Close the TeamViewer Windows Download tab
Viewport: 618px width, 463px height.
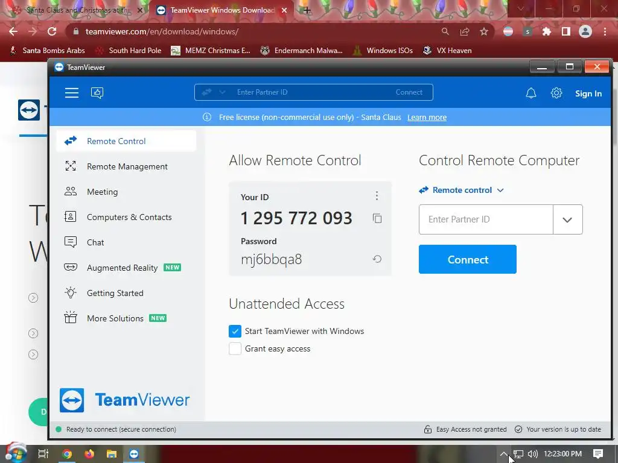click(284, 11)
